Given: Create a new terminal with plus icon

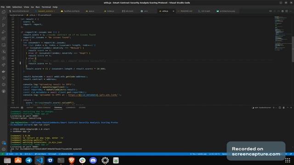Looking at the screenshot, I should [274, 108].
